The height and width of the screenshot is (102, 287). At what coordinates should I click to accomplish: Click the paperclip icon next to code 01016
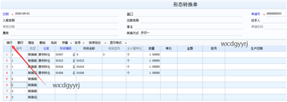[x=74, y=67]
